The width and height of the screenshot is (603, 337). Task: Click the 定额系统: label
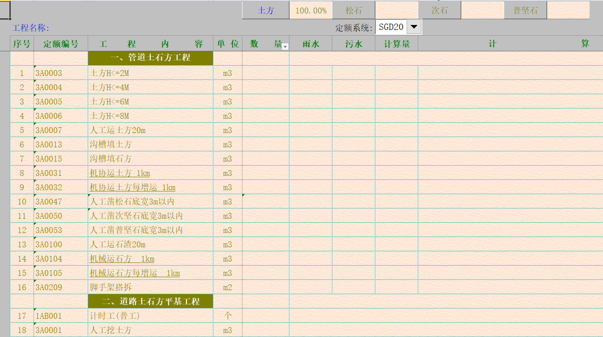pyautogui.click(x=354, y=28)
